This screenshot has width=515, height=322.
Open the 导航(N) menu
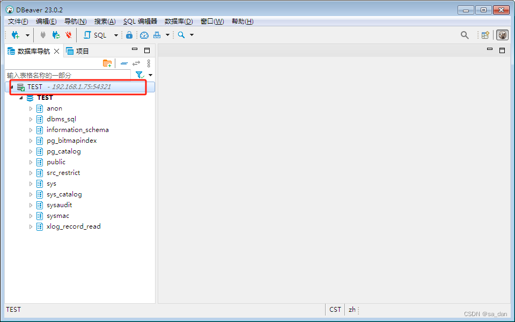(76, 21)
